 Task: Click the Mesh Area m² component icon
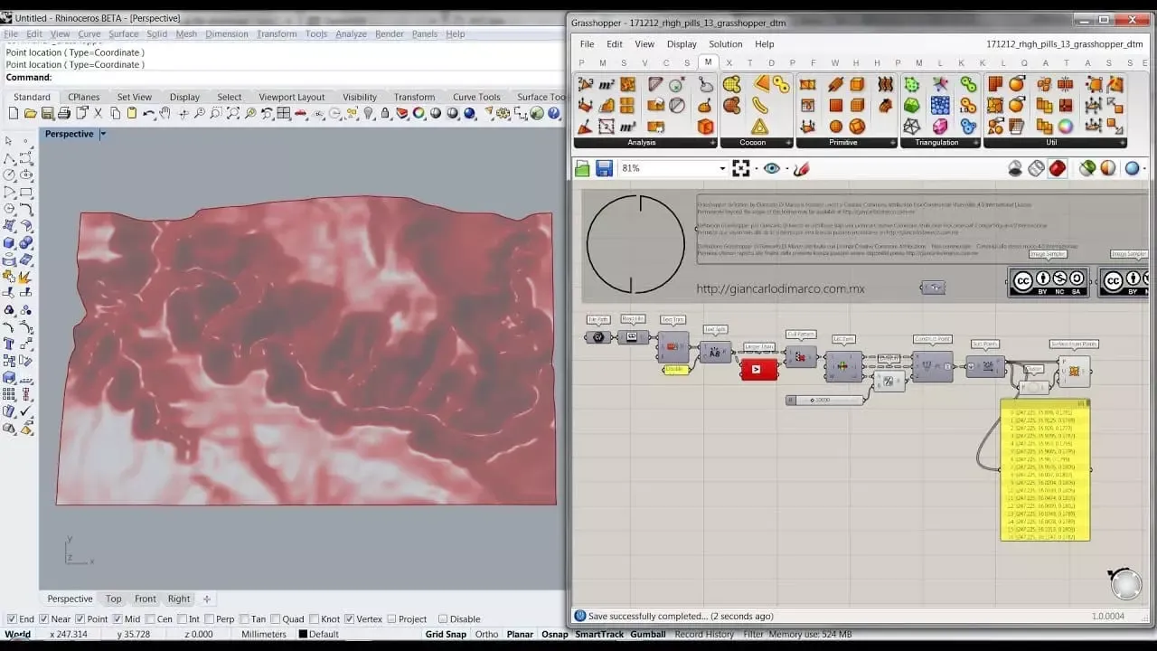tap(607, 83)
